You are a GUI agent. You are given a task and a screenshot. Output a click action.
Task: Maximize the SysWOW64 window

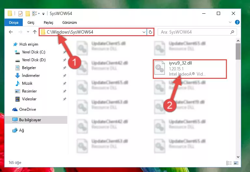218,13
